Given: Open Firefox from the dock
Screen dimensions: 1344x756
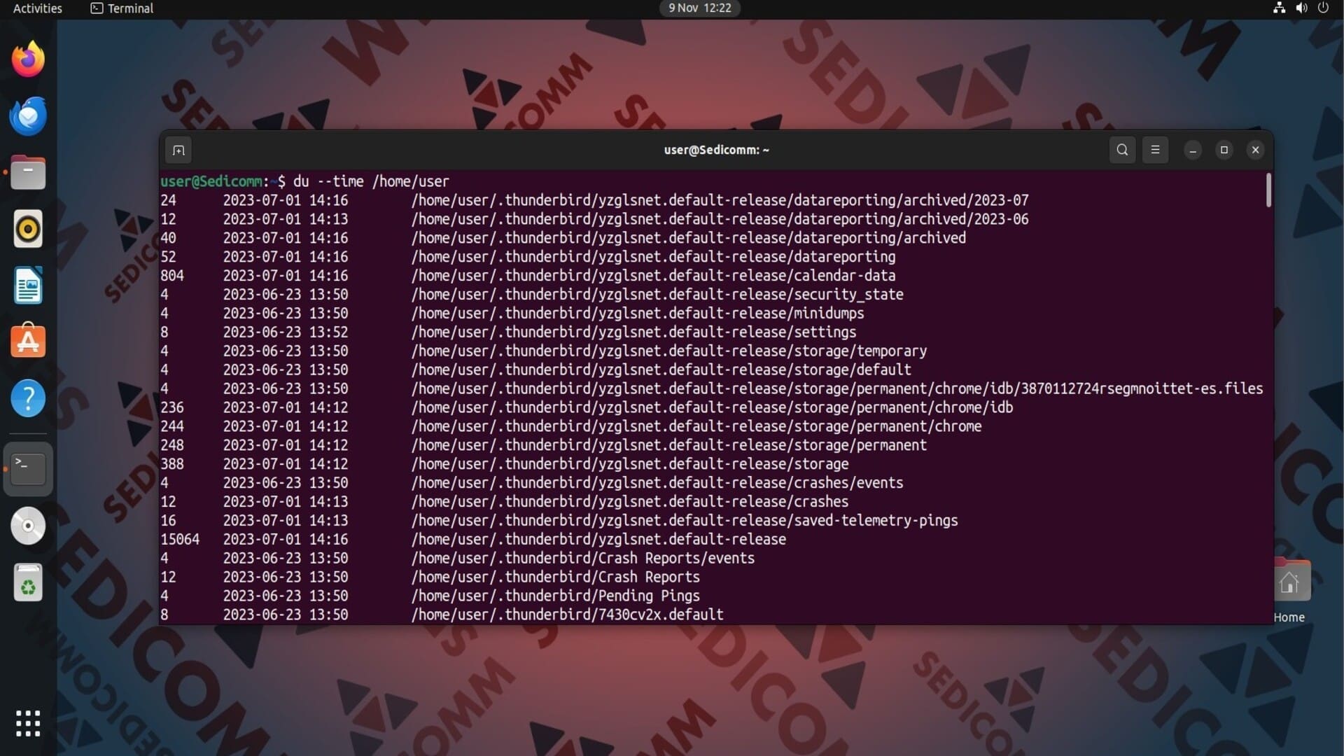Looking at the screenshot, I should click(x=28, y=59).
